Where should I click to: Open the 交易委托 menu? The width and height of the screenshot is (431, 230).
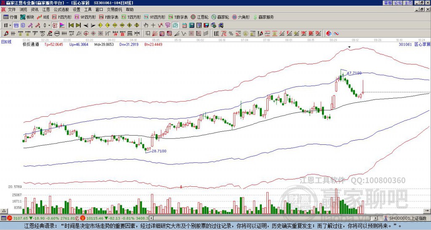click(114, 10)
